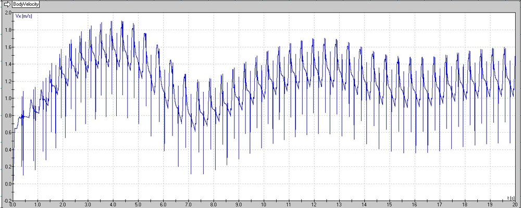Click the 1.4 value on vertical axis
The height and width of the screenshot is (208, 521).
pyautogui.click(x=8, y=64)
